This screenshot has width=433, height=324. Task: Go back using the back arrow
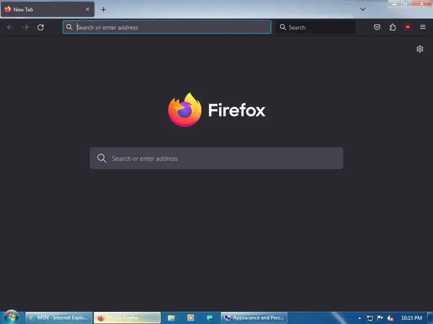(10, 27)
